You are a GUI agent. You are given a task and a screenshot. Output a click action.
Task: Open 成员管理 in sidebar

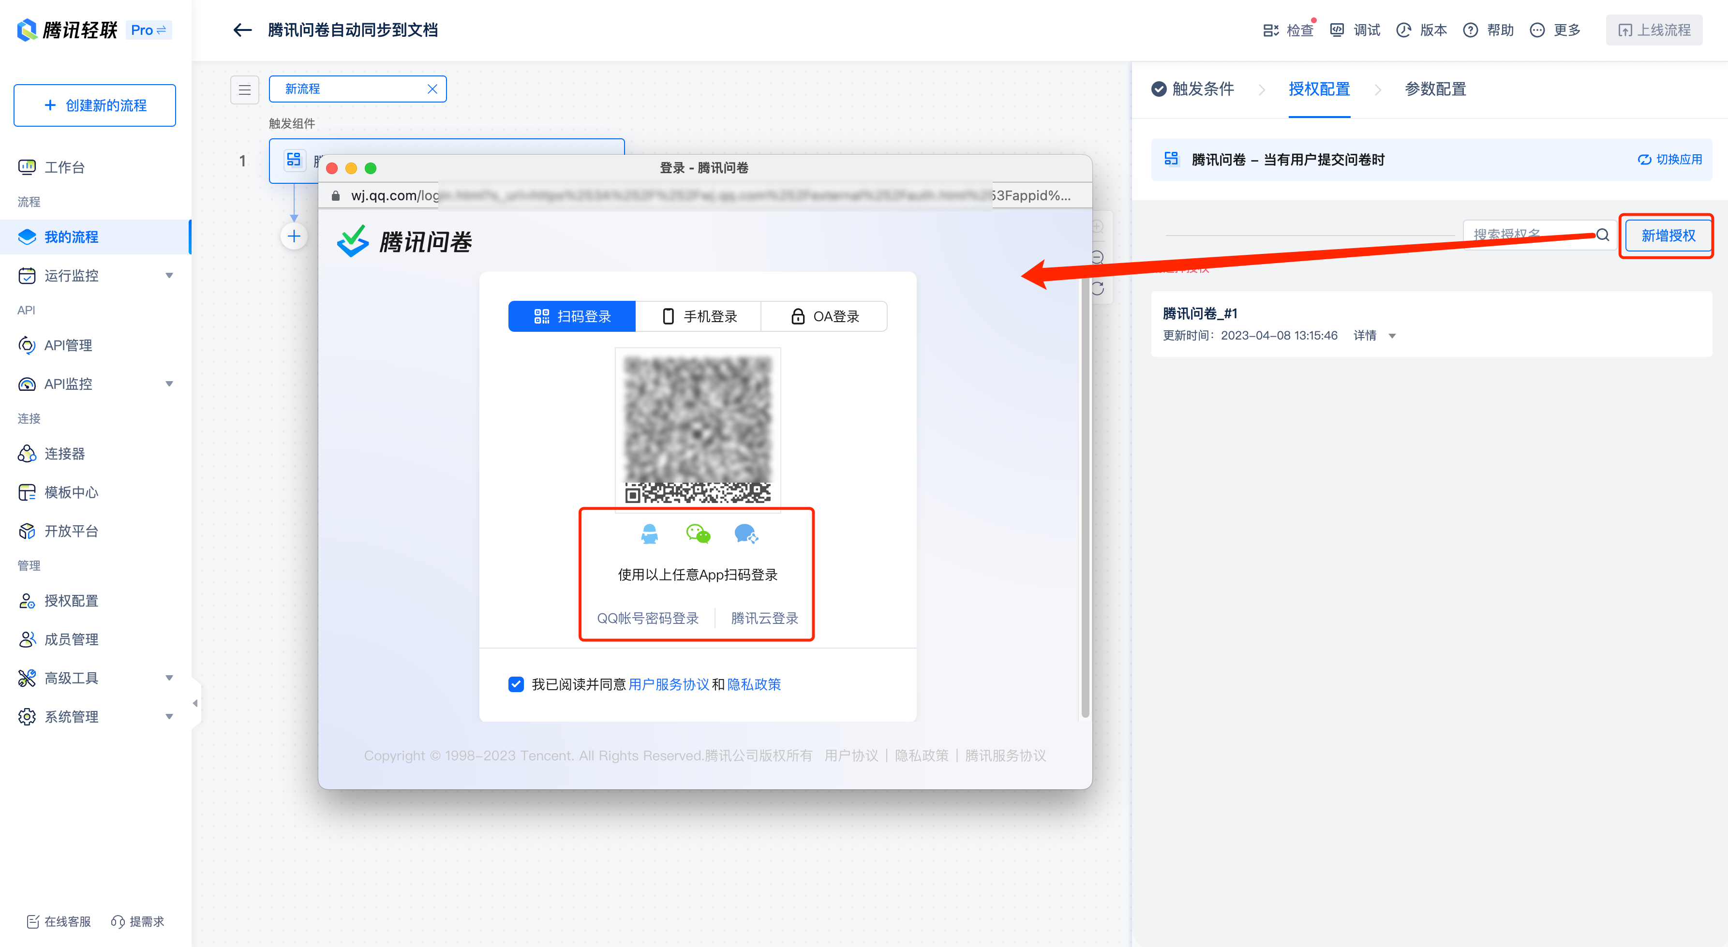[59, 639]
